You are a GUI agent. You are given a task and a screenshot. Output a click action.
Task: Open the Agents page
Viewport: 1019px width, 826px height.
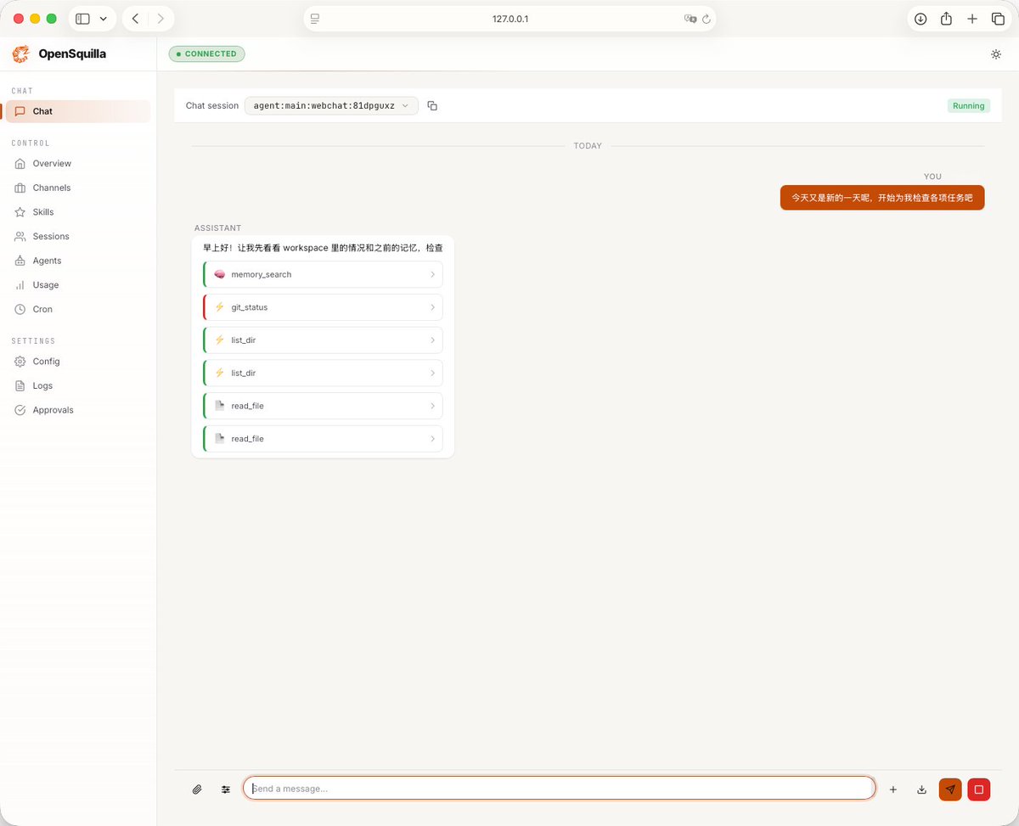(x=77, y=261)
